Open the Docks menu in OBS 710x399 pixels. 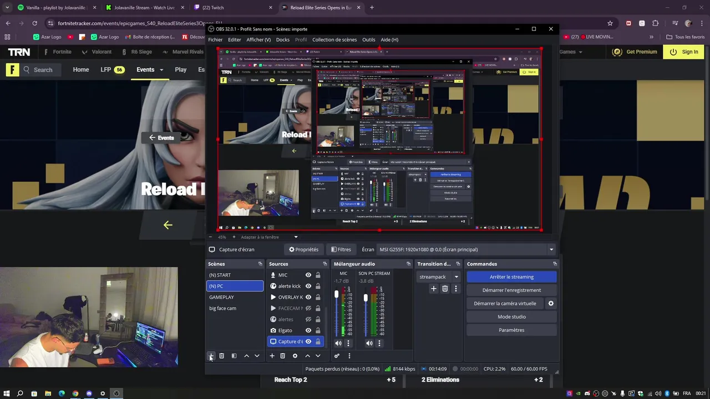[x=283, y=40]
